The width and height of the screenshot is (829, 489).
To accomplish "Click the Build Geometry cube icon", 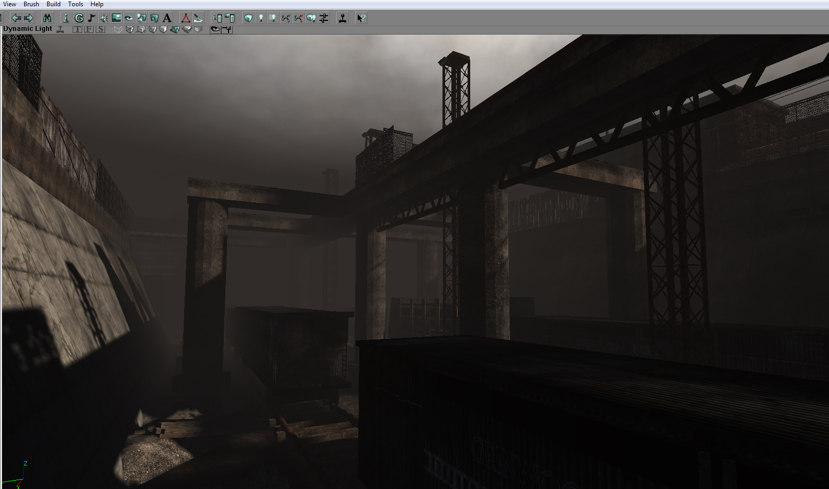I will click(248, 18).
